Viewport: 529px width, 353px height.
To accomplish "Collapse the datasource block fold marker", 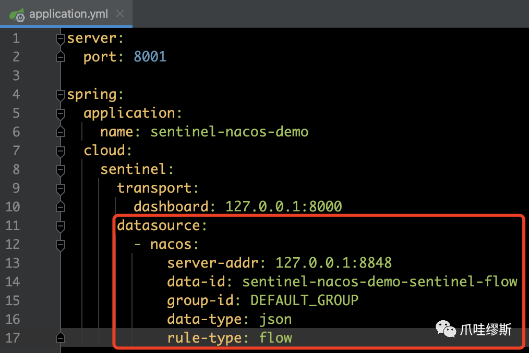I will (x=61, y=226).
